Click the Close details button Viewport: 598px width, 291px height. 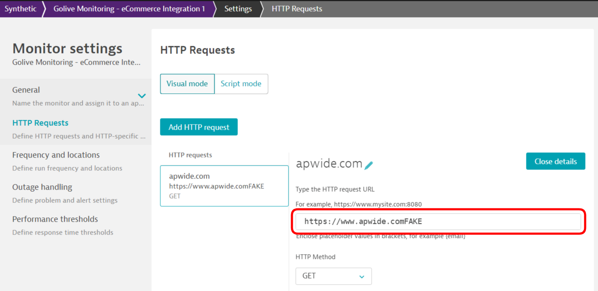[555, 161]
